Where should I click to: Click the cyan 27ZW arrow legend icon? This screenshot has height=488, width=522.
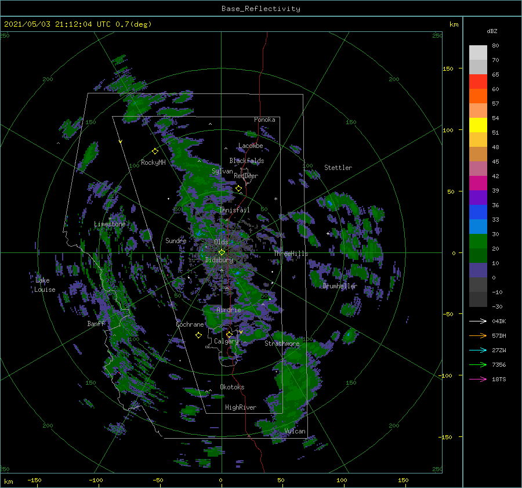point(478,350)
